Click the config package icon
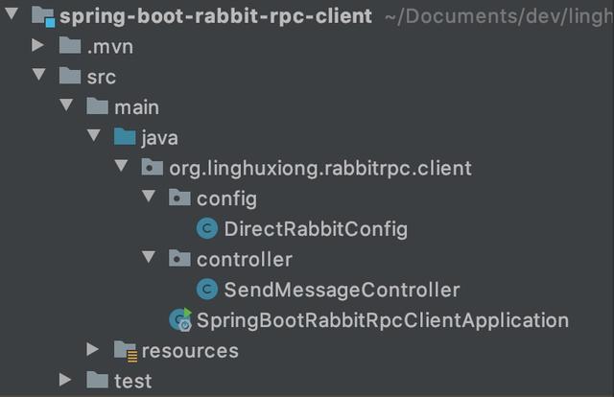This screenshot has height=397, width=614. tap(179, 198)
